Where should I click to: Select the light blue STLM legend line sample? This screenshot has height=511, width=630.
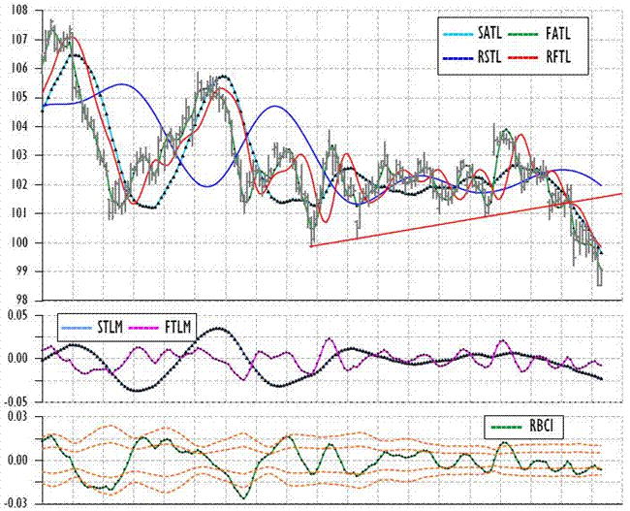77,328
